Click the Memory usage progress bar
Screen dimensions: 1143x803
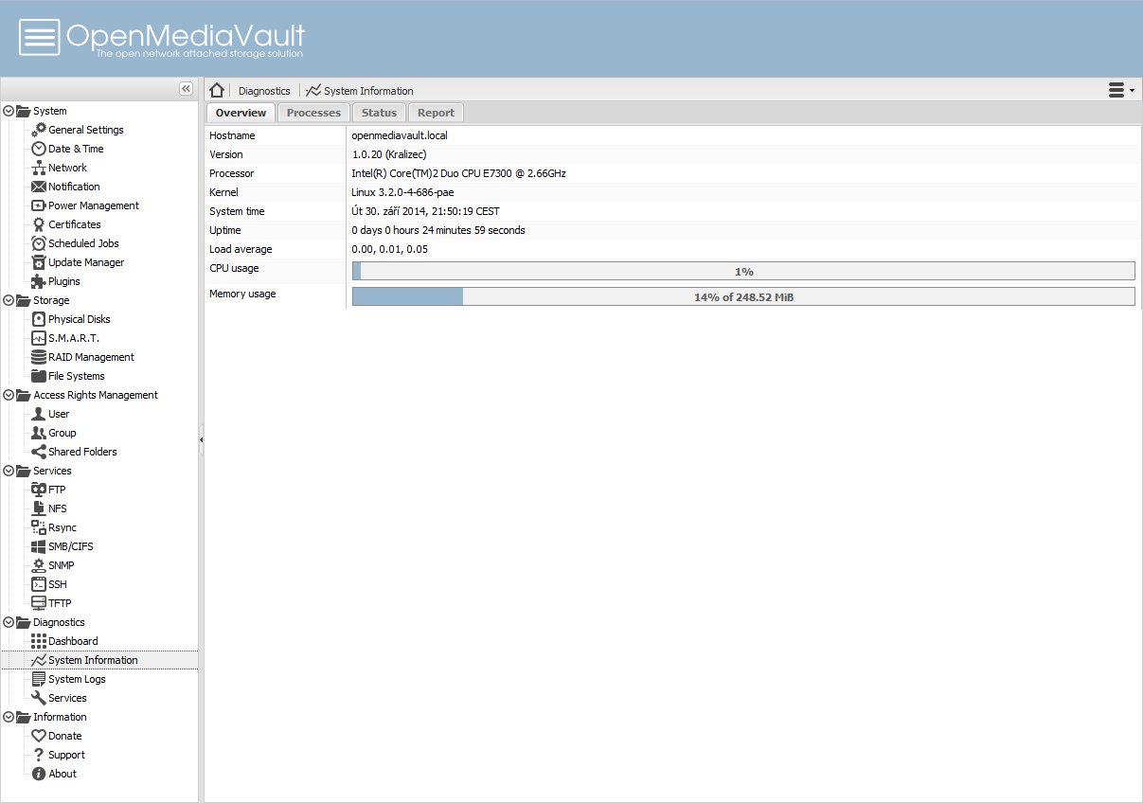click(x=742, y=296)
